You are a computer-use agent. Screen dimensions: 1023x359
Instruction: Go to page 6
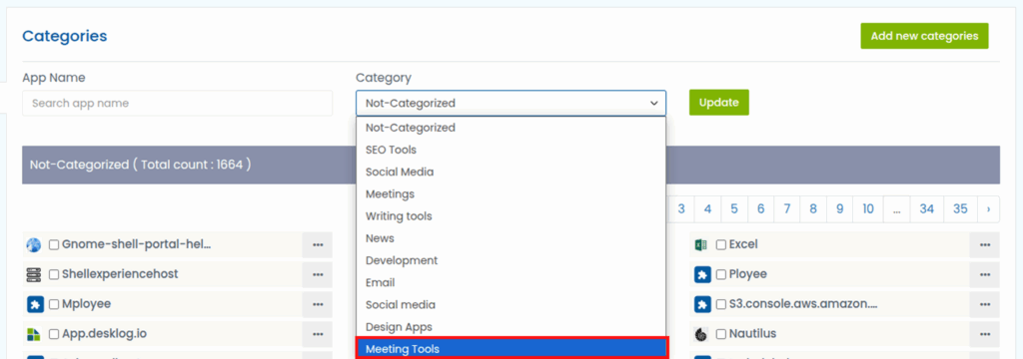(x=760, y=209)
